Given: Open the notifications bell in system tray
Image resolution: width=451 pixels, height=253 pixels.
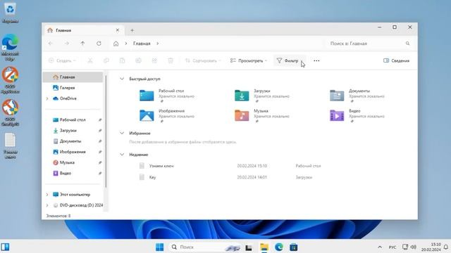Looking at the screenshot, I should coord(445,247).
